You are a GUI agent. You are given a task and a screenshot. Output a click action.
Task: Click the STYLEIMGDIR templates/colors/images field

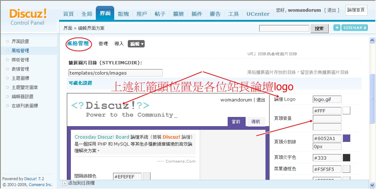(116, 73)
